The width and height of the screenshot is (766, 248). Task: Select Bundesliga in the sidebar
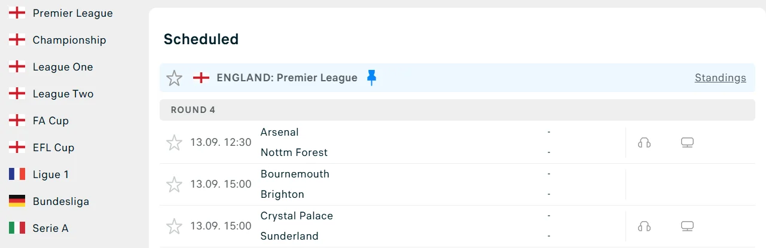[60, 201]
